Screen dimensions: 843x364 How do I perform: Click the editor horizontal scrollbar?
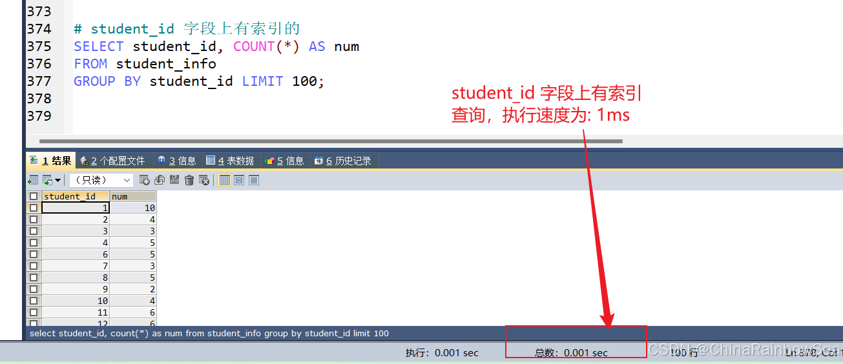pos(331,141)
